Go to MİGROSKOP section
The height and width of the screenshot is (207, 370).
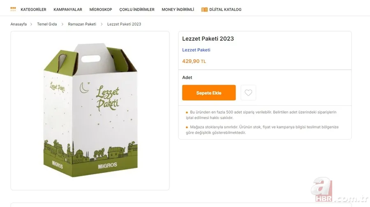(101, 9)
